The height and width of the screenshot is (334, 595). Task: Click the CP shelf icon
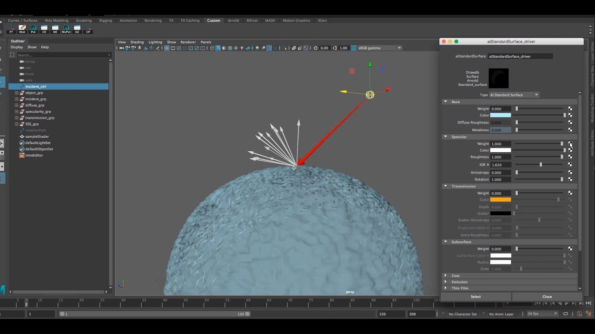(x=88, y=29)
